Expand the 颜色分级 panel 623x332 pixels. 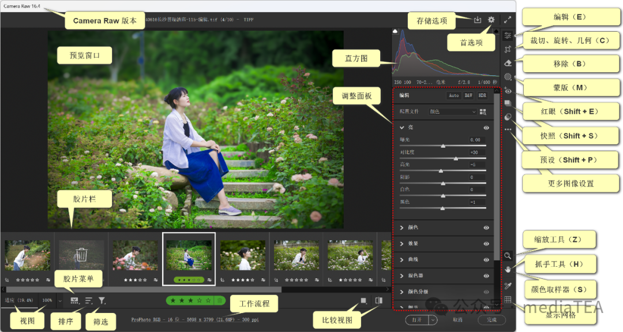[x=401, y=292]
